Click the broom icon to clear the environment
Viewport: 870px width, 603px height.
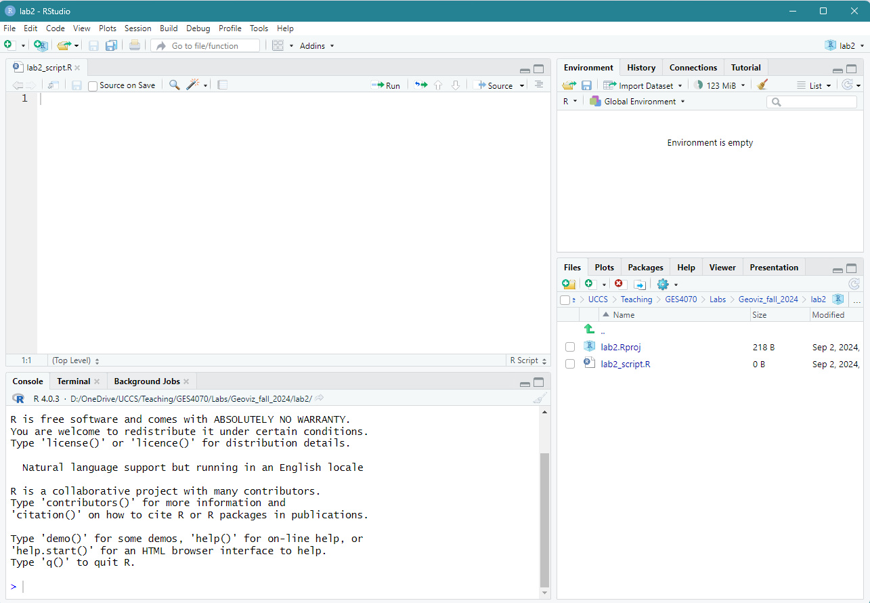click(762, 85)
